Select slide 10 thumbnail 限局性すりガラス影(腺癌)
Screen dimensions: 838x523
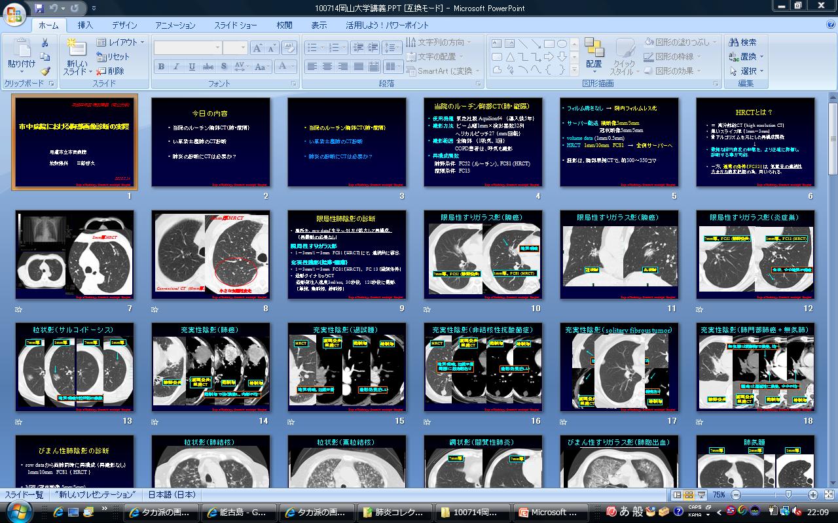483,256
